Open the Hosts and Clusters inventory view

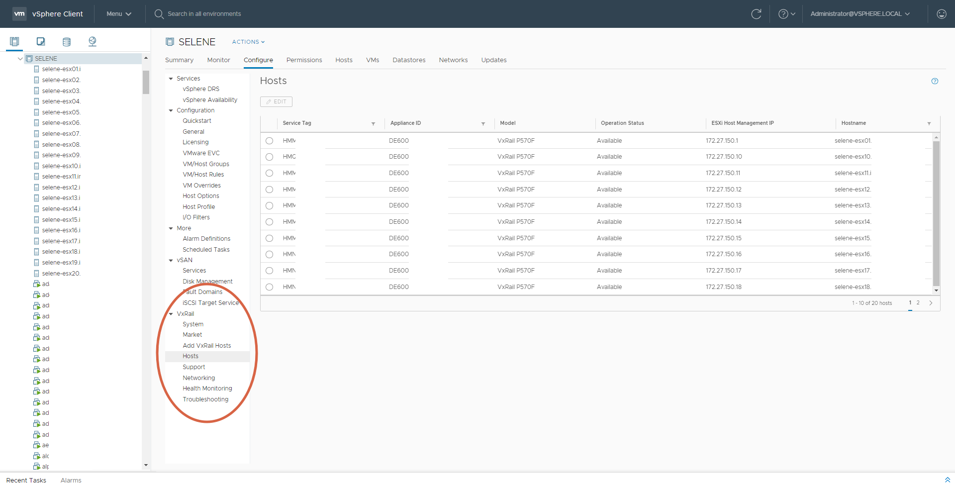tap(14, 42)
